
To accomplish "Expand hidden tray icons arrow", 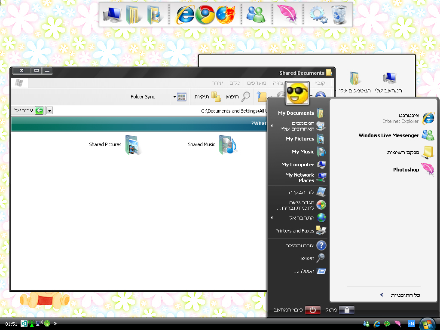I will click(55, 324).
